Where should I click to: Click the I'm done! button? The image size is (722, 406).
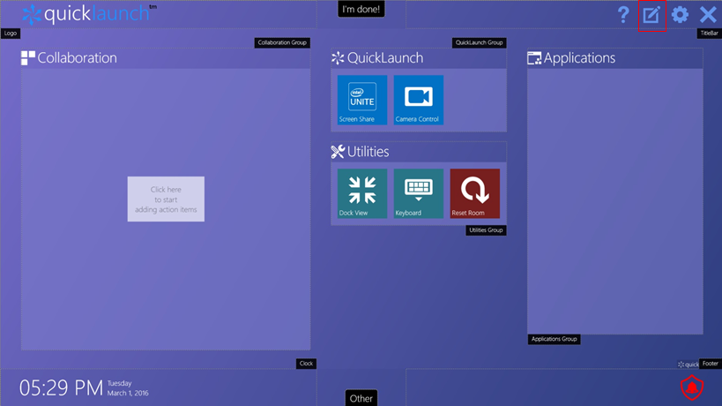361,9
